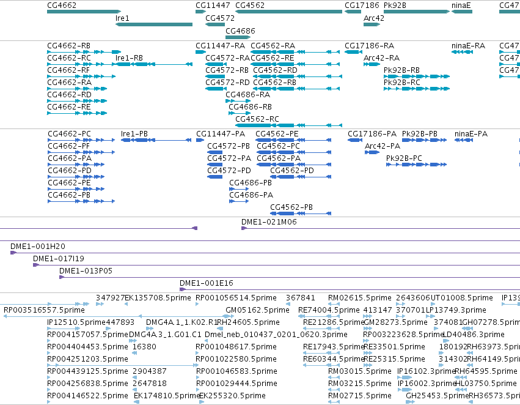This screenshot has height=405, width=520.
Task: Click the CG4572 gene label
Action: 220,18
